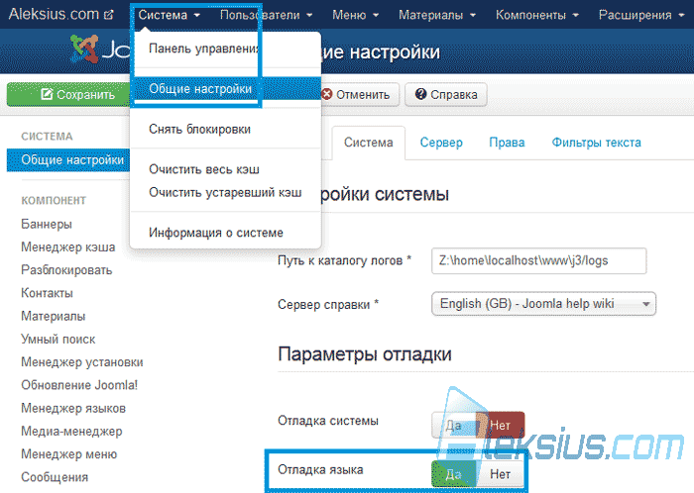The image size is (694, 493).
Task: Open Менеджер установки in the sidebar
Action: 82,361
